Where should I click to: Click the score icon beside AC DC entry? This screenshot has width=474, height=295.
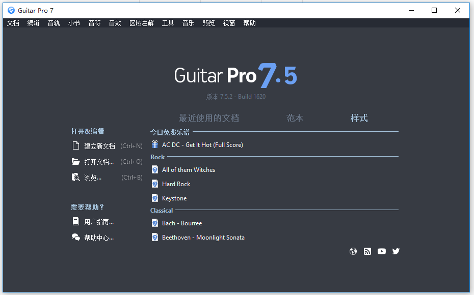click(x=154, y=144)
